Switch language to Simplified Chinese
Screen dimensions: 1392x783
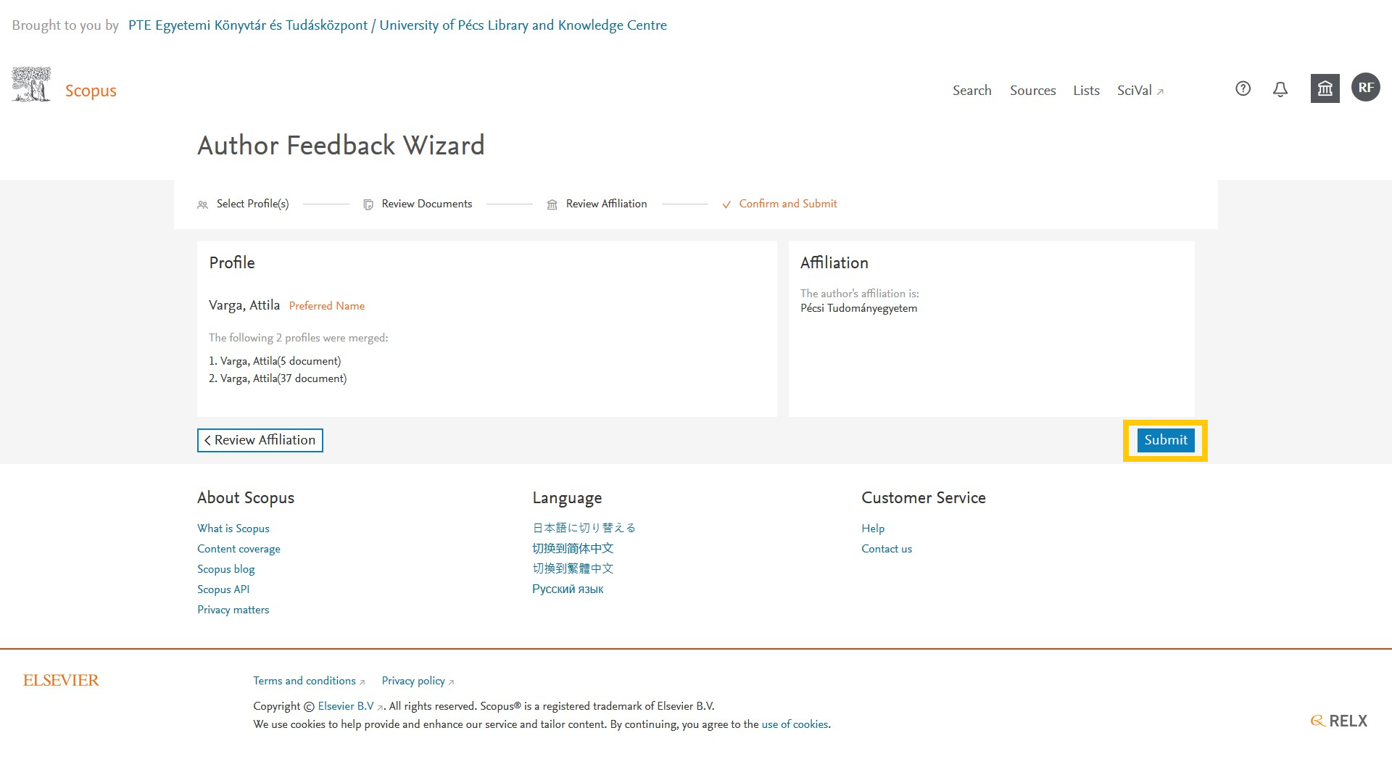(573, 548)
